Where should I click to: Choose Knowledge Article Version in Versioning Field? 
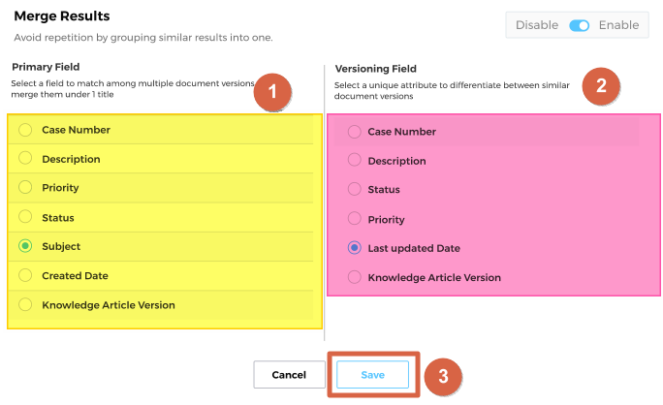[354, 278]
